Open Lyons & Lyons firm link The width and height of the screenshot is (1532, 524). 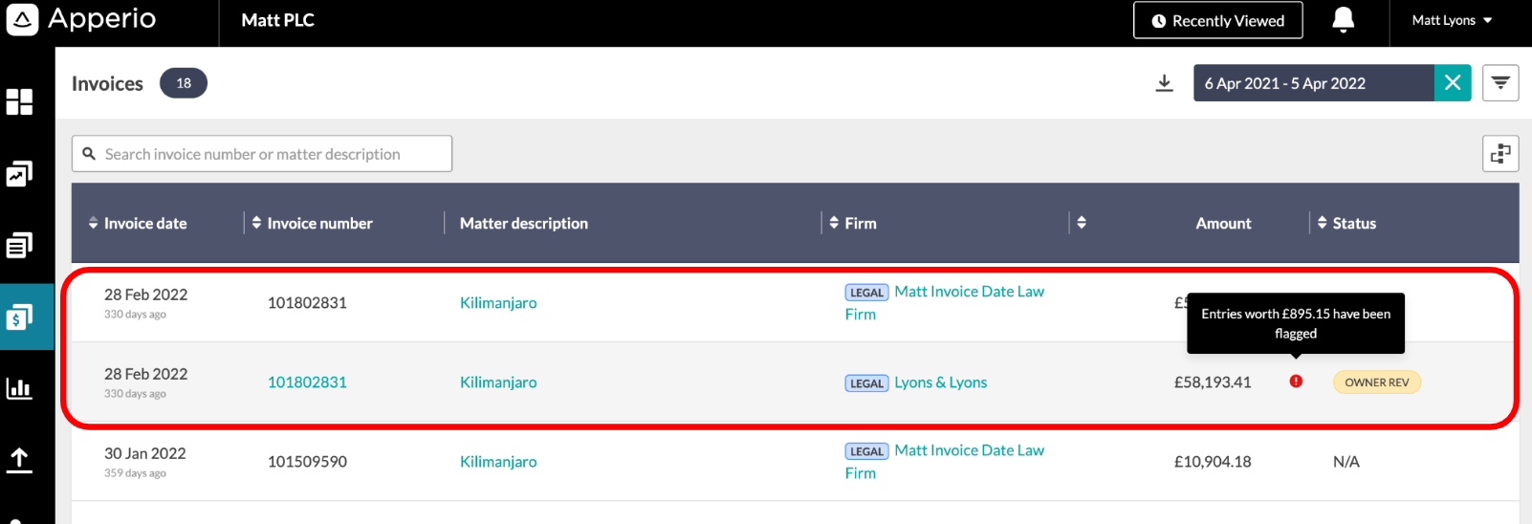941,382
